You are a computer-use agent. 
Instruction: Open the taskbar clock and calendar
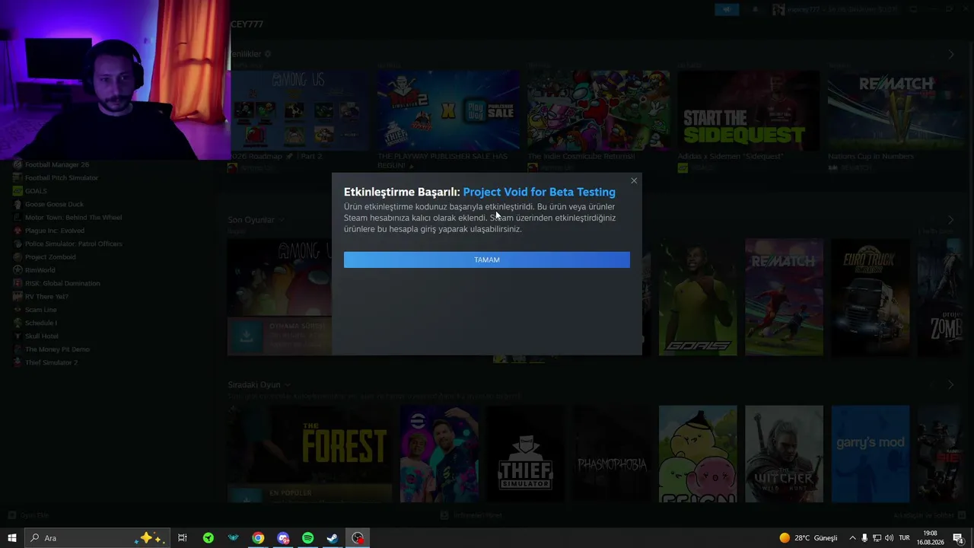[930, 538]
